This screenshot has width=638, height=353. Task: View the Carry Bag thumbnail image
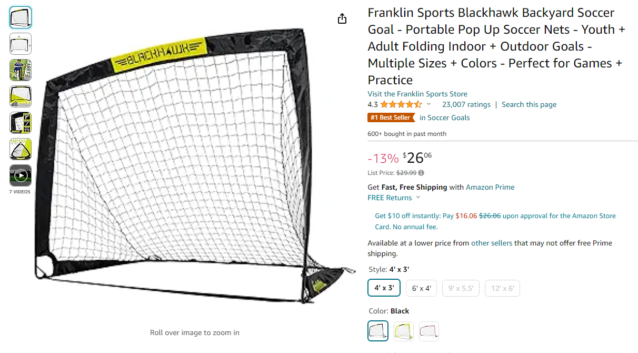tap(21, 70)
